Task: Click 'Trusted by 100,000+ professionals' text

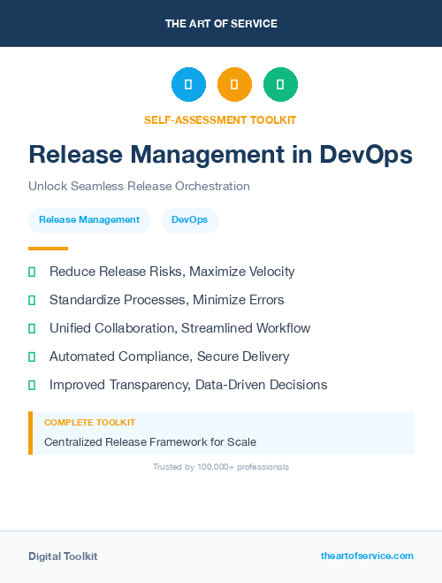Action: (221, 467)
